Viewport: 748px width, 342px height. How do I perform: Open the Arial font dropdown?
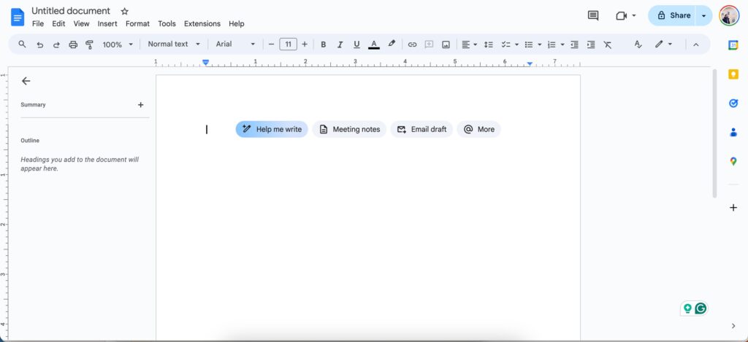pos(236,44)
